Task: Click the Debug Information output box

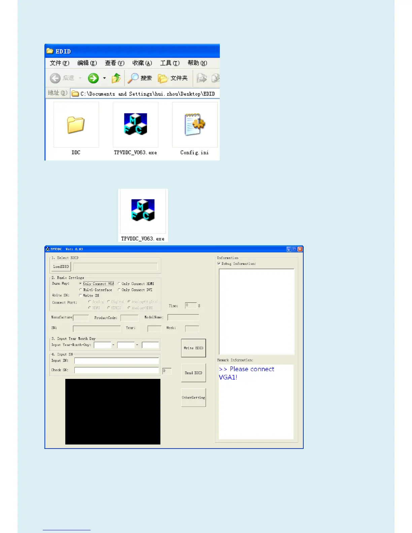Action: [x=257, y=312]
